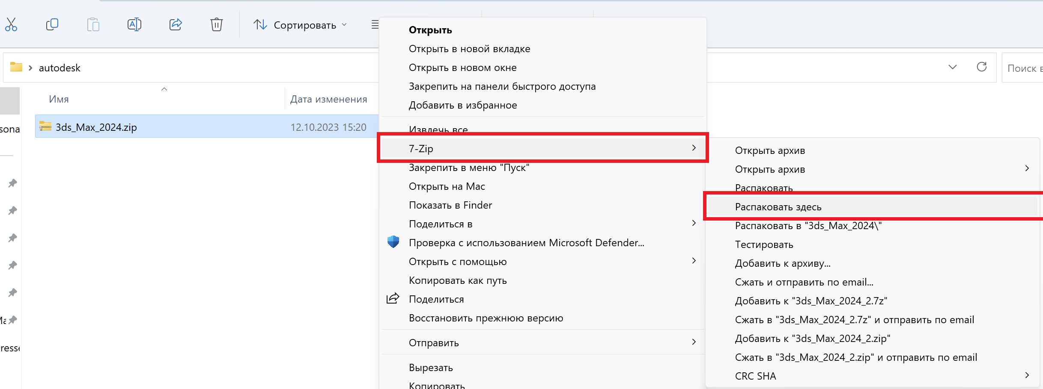
Task: Click the Rename icon in toolbar
Action: pos(134,25)
